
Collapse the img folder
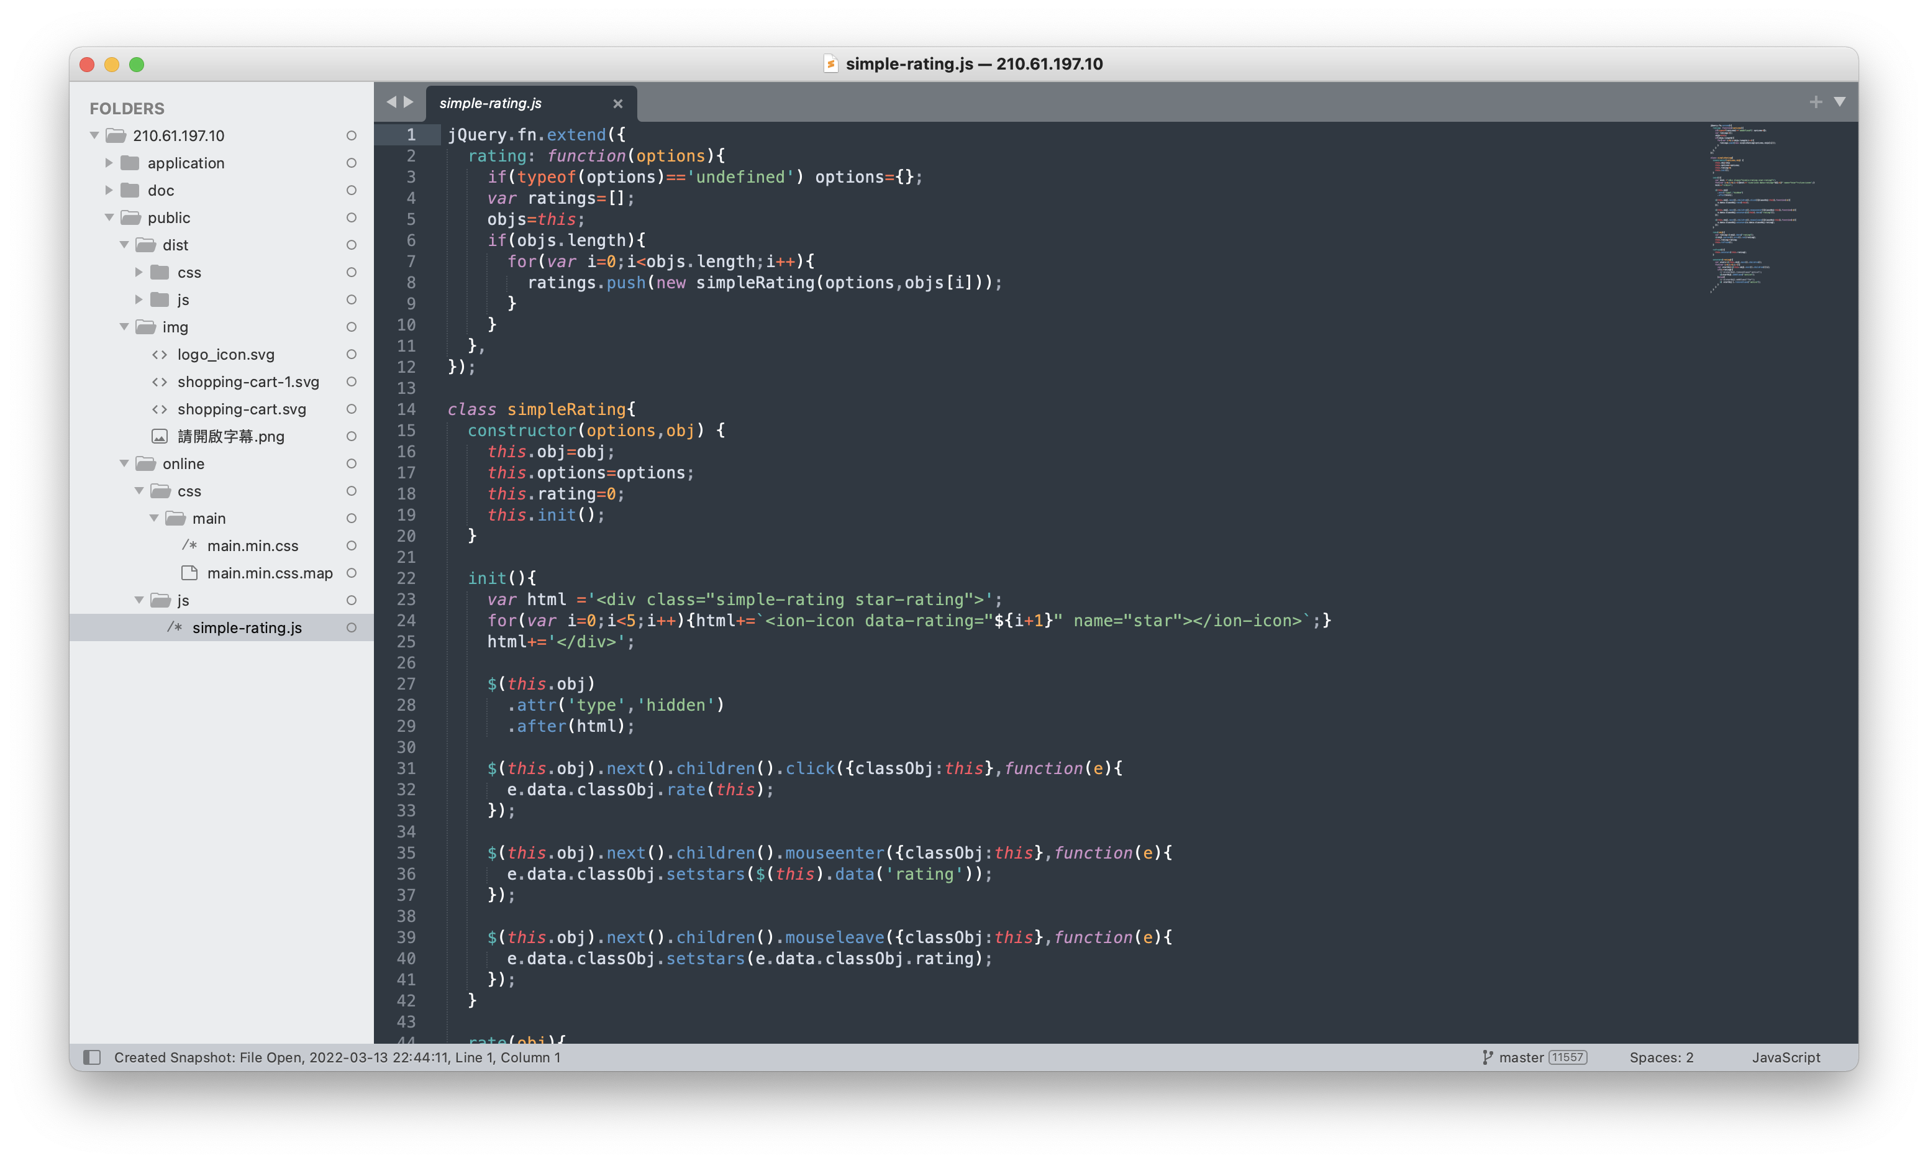[124, 327]
